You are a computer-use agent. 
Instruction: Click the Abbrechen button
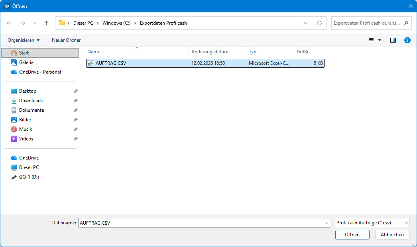pyautogui.click(x=392, y=235)
